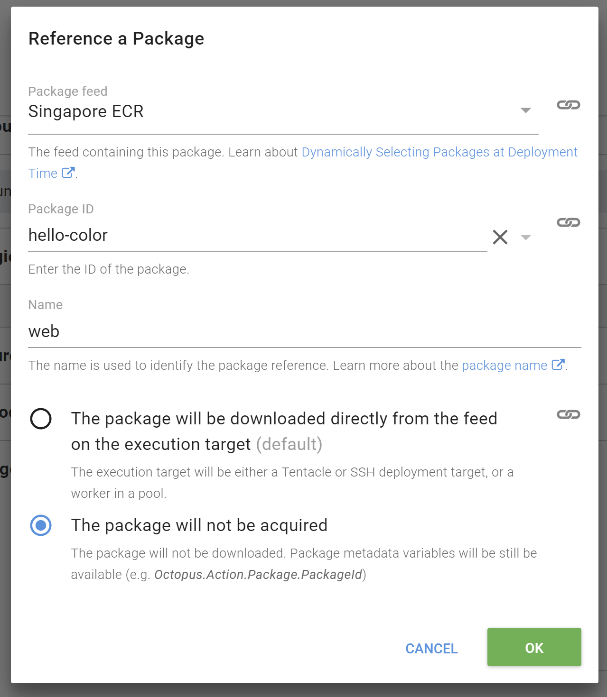
Task: Click the external-link icon beside package name
Action: [x=558, y=365]
